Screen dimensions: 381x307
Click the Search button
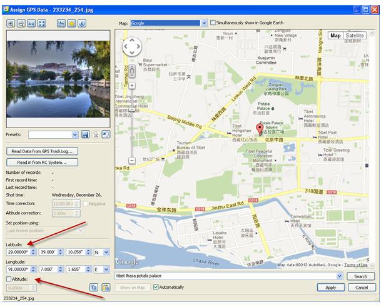360,276
